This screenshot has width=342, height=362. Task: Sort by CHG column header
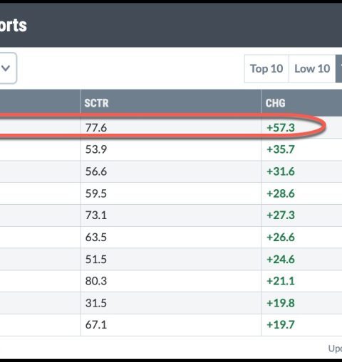[275, 103]
